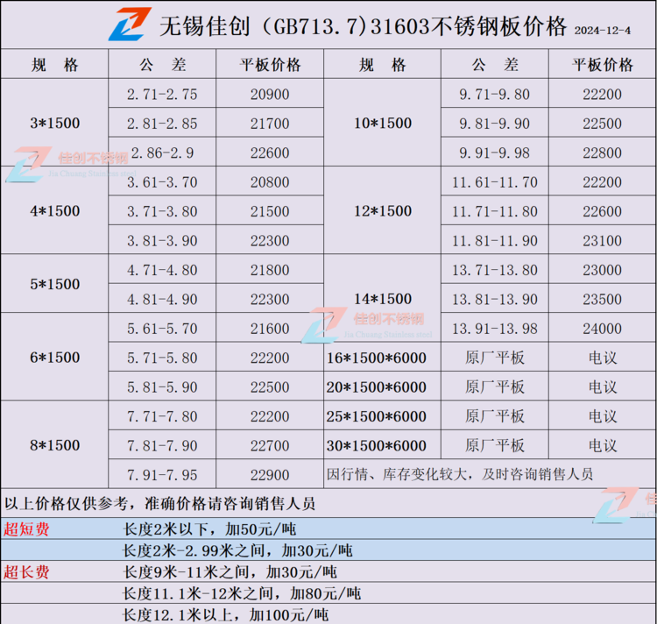This screenshot has height=624, width=657.
Task: Click price cell 21700
Action: (x=270, y=124)
